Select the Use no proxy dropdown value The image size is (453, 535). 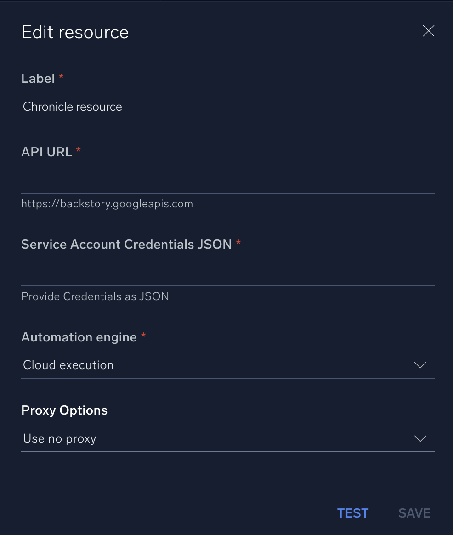(60, 439)
